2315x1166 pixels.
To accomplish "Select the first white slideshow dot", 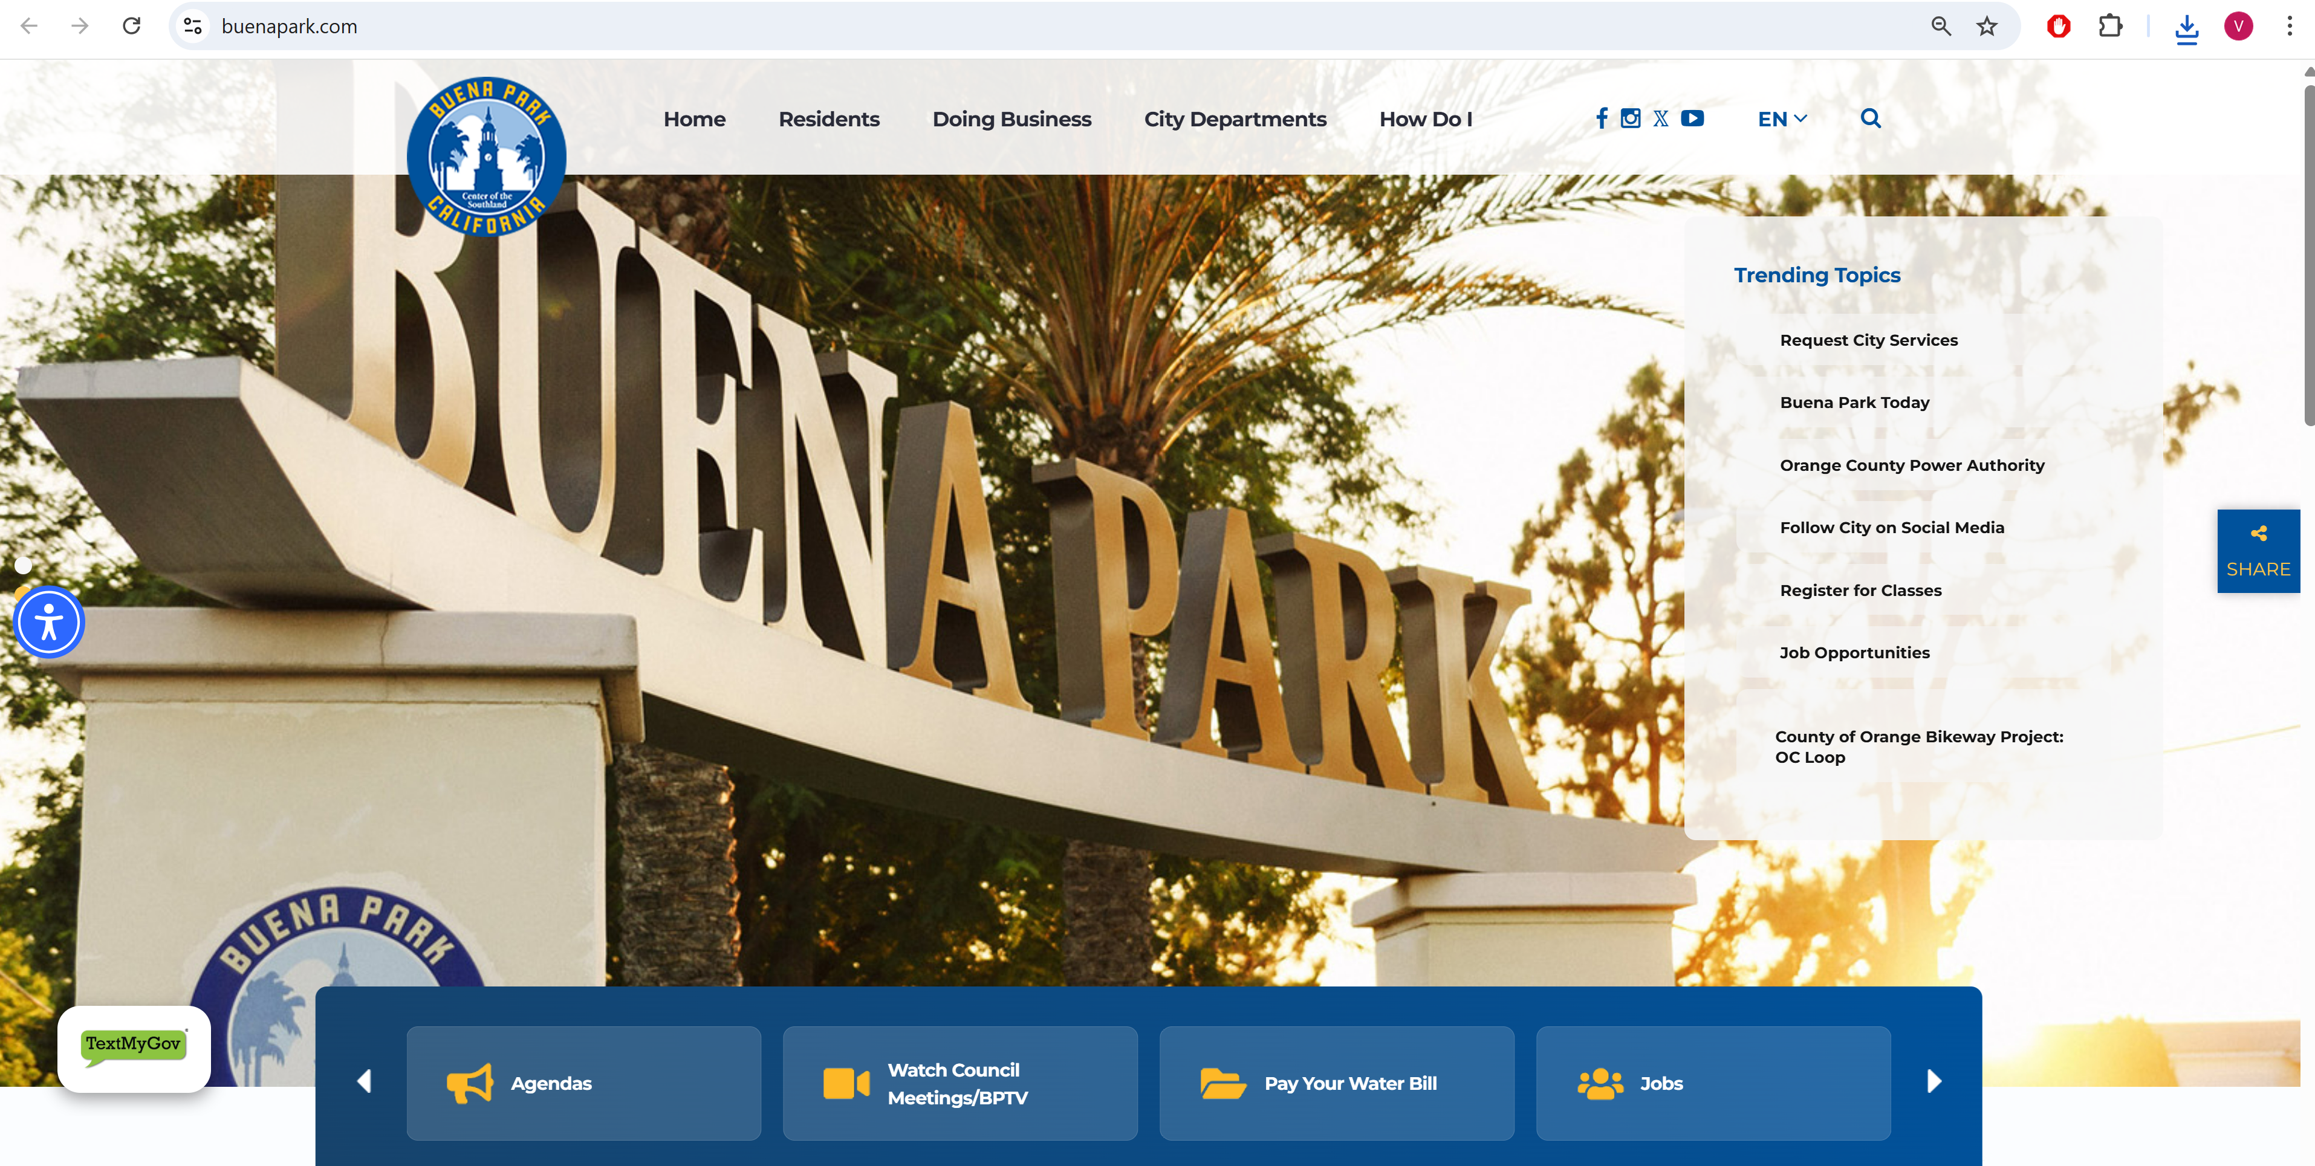I will pos(24,565).
